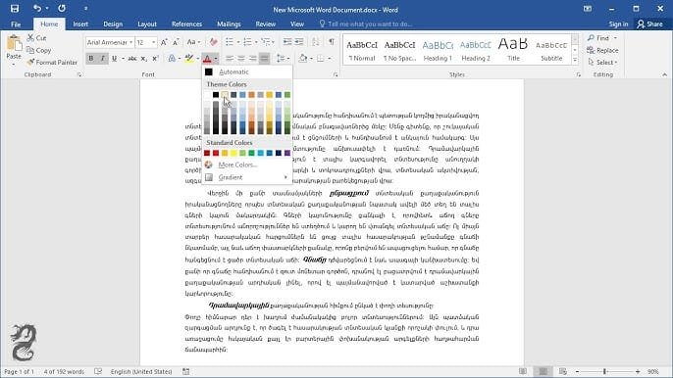Screen dimensions: 673x378
Task: Click the Copy command
Action: [38, 50]
